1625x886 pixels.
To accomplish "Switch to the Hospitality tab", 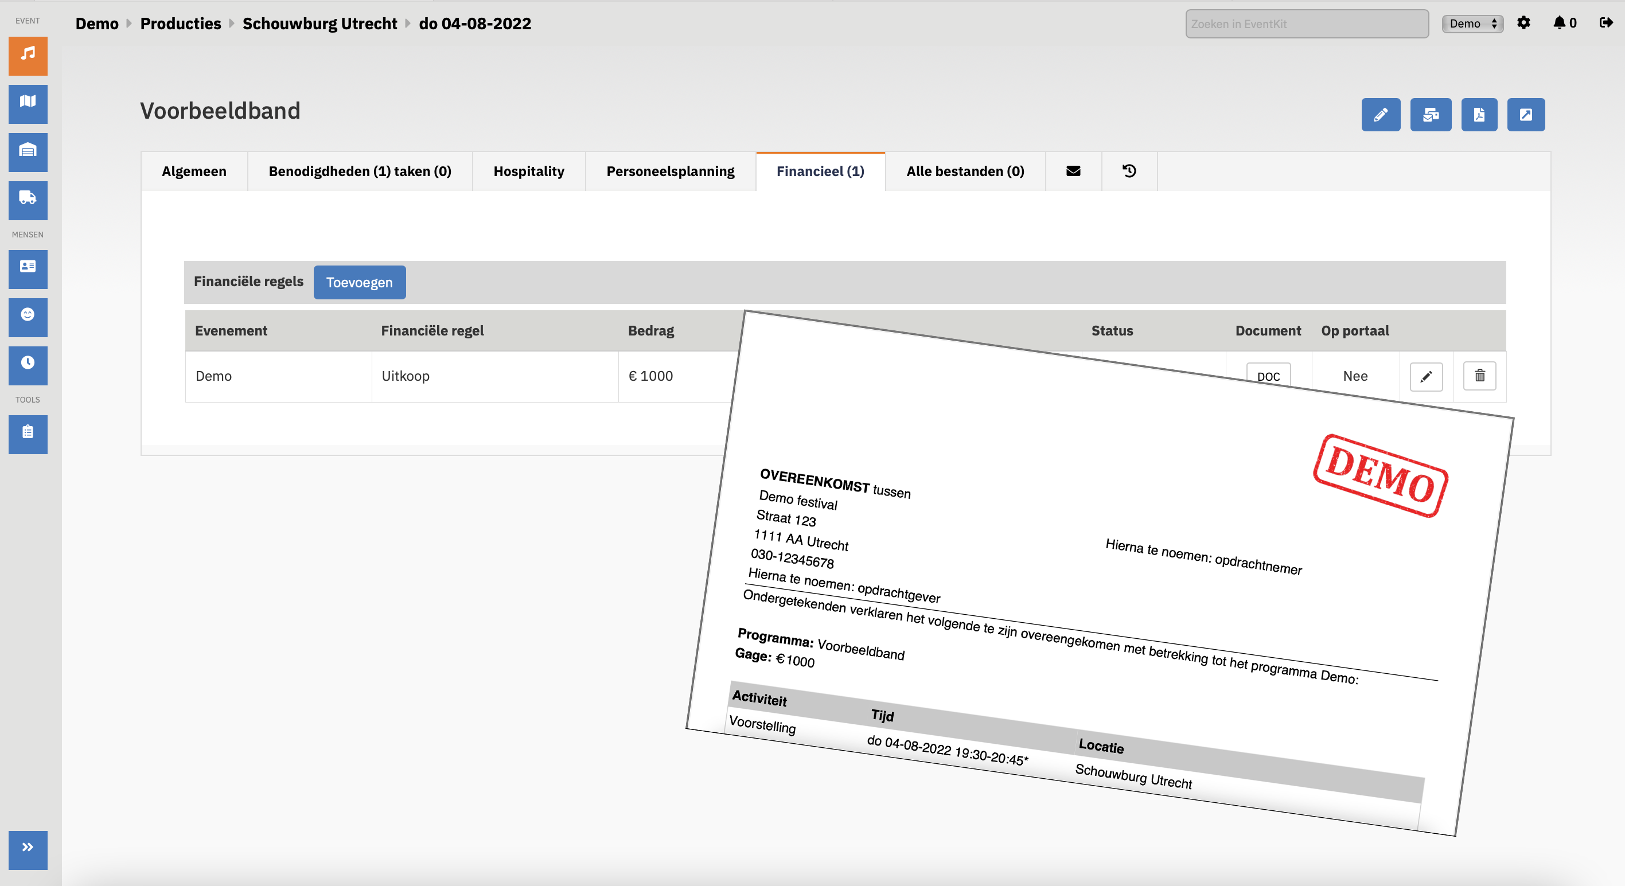I will 529,171.
